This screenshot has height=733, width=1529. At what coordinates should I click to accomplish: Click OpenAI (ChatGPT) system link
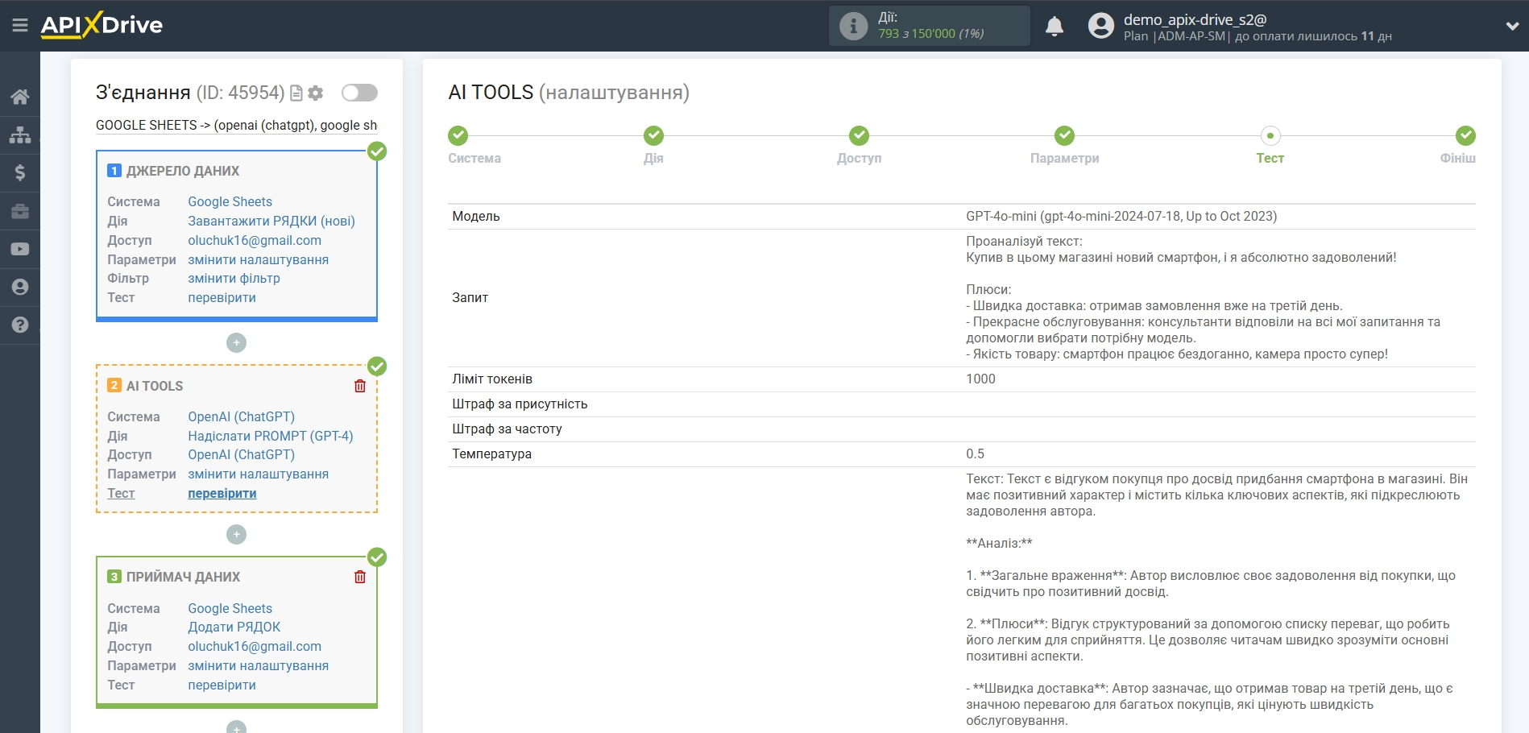(241, 416)
